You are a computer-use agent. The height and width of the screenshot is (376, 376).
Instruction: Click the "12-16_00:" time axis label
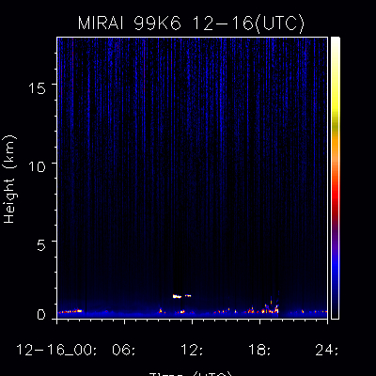pos(56,350)
